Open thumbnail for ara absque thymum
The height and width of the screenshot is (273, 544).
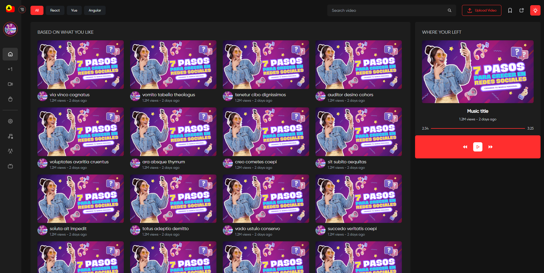tap(173, 132)
